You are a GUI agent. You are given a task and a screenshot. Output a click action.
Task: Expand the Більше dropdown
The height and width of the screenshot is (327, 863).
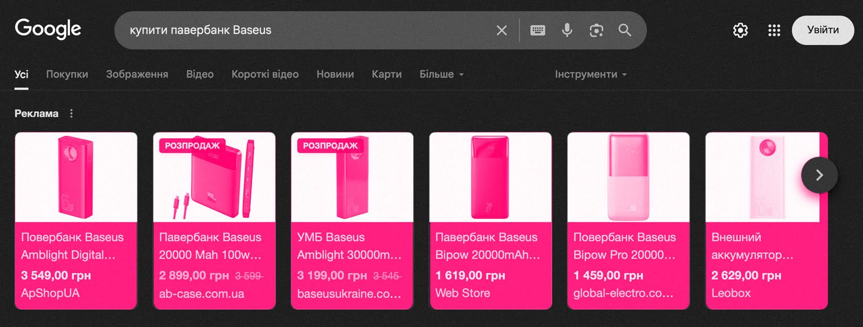pyautogui.click(x=442, y=74)
